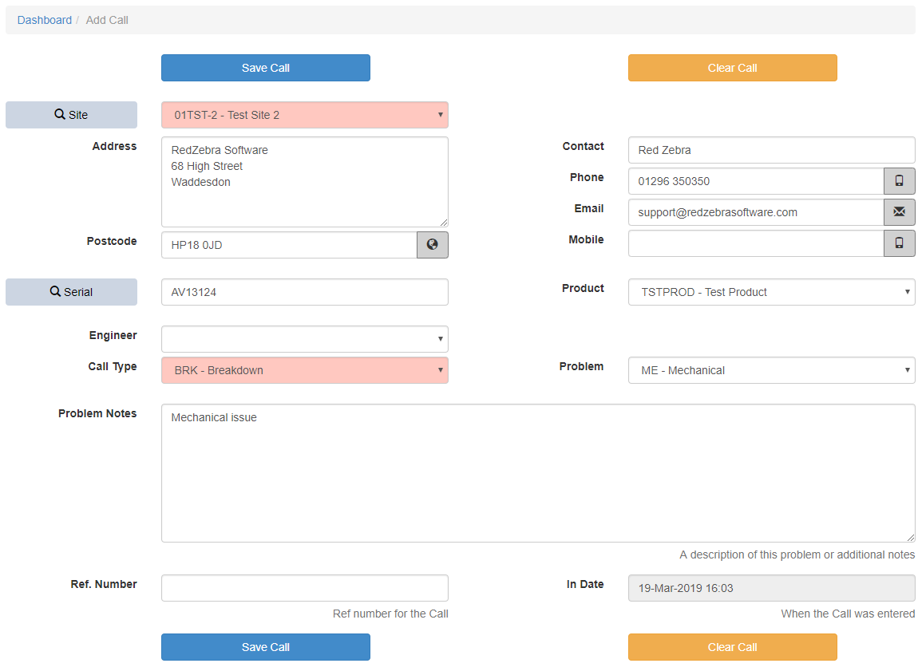
Task: Open the Site dropdown showing Test Site 2
Action: click(304, 115)
